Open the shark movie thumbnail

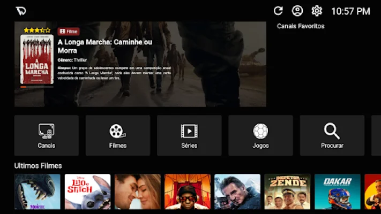(x=37, y=192)
